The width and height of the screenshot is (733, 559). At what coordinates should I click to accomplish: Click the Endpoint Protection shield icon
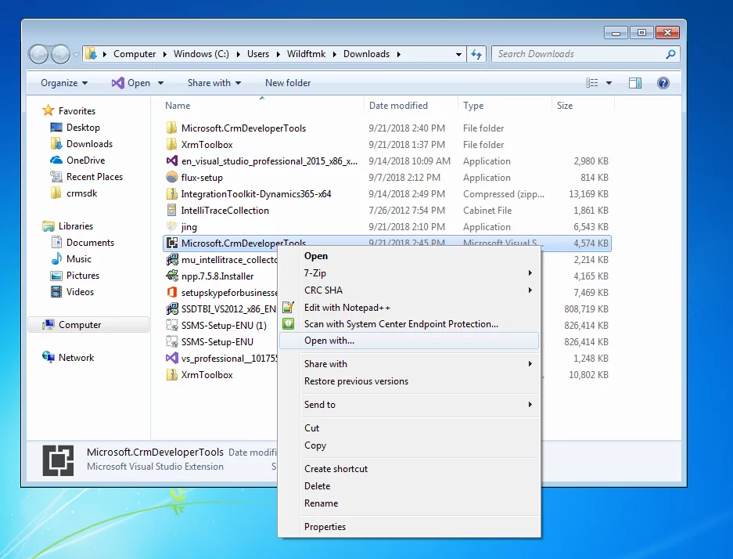(289, 323)
